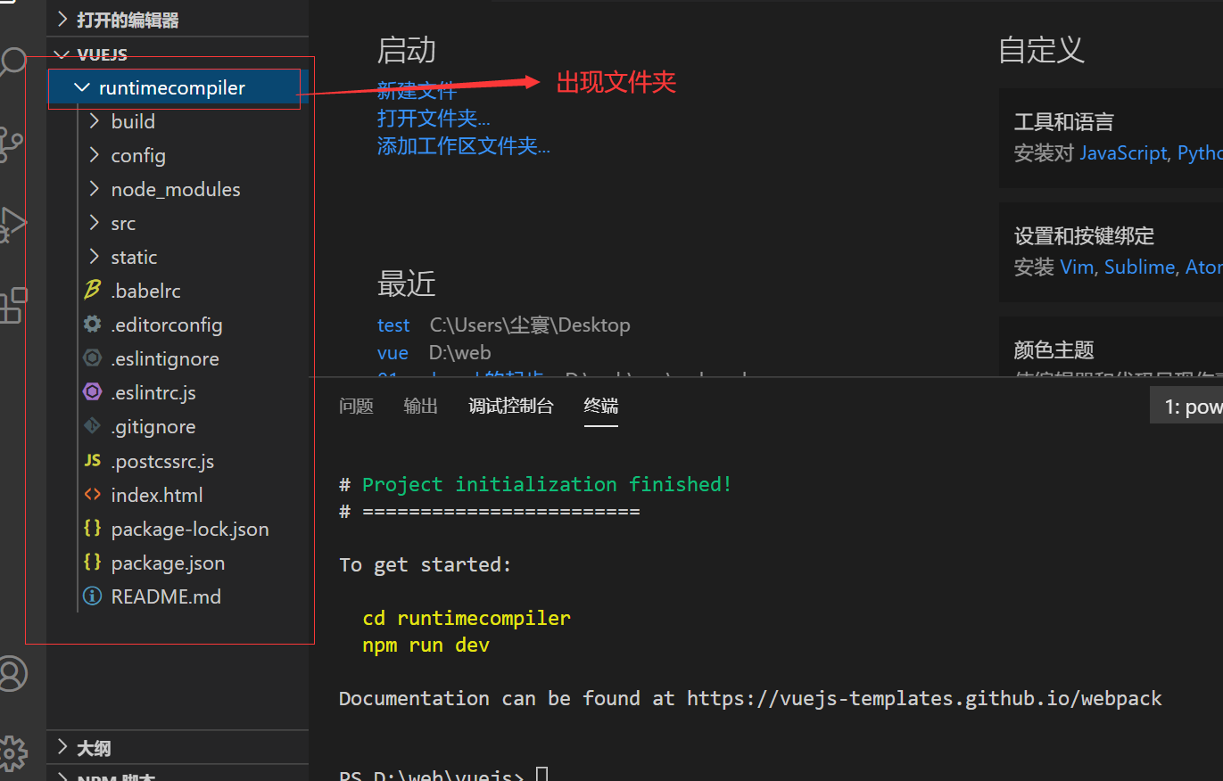
Task: Open the Source Control view
Action: (x=11, y=143)
